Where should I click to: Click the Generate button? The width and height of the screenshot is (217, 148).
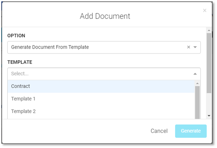click(x=191, y=131)
